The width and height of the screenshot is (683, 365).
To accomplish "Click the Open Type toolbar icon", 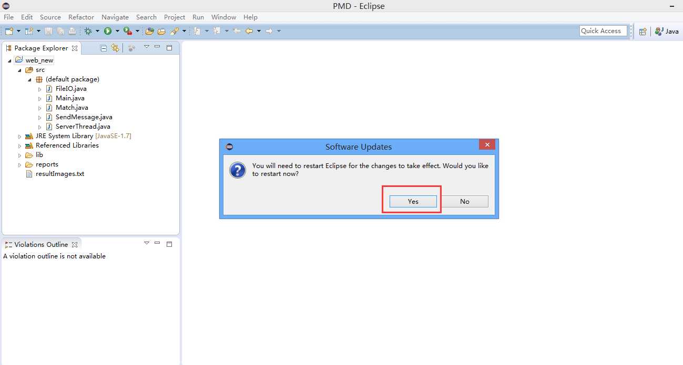I will pyautogui.click(x=150, y=31).
